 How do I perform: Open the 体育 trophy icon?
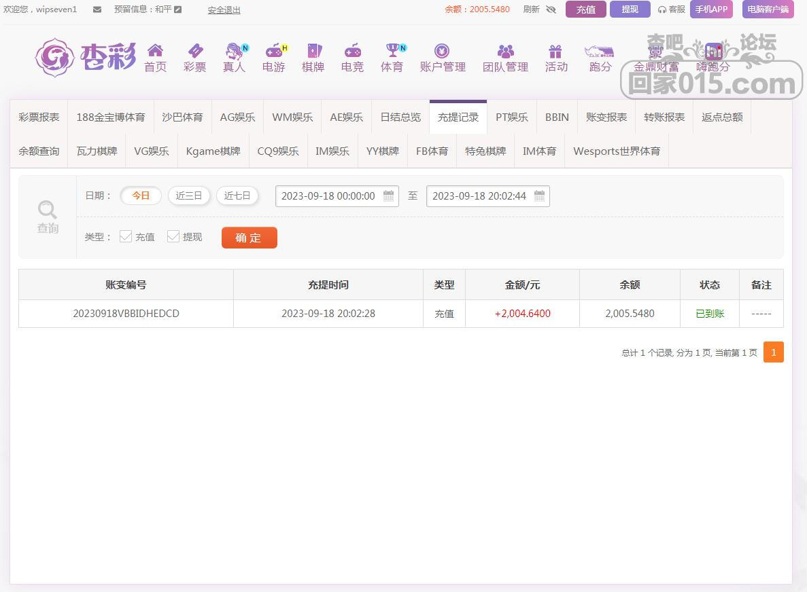point(392,52)
